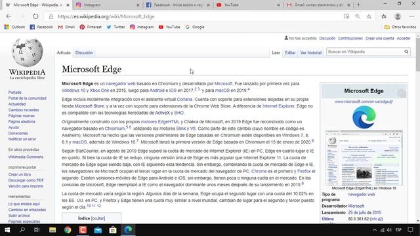Click the address bar URL
This screenshot has height=236, width=420.
(106, 16)
